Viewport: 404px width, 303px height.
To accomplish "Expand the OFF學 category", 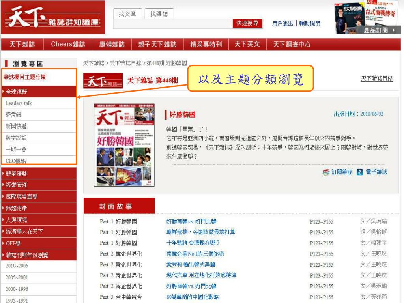I will point(39,243).
